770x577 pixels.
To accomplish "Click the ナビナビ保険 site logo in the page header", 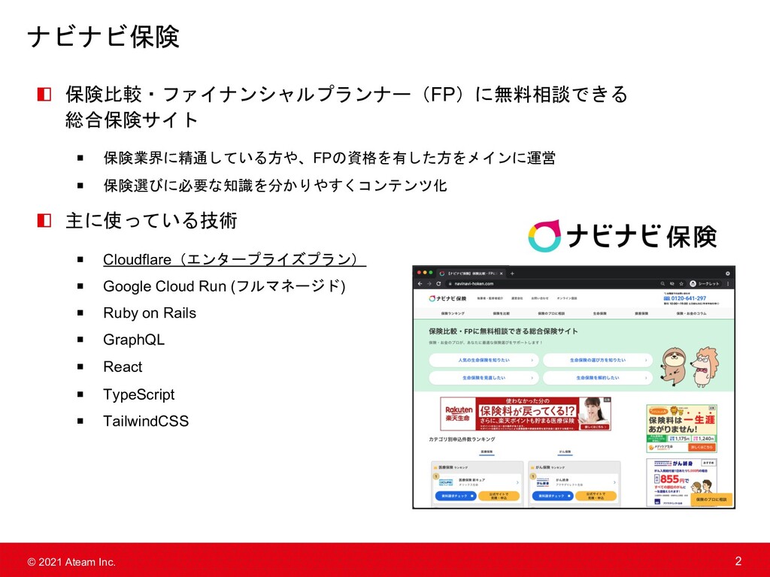I will click(x=447, y=298).
